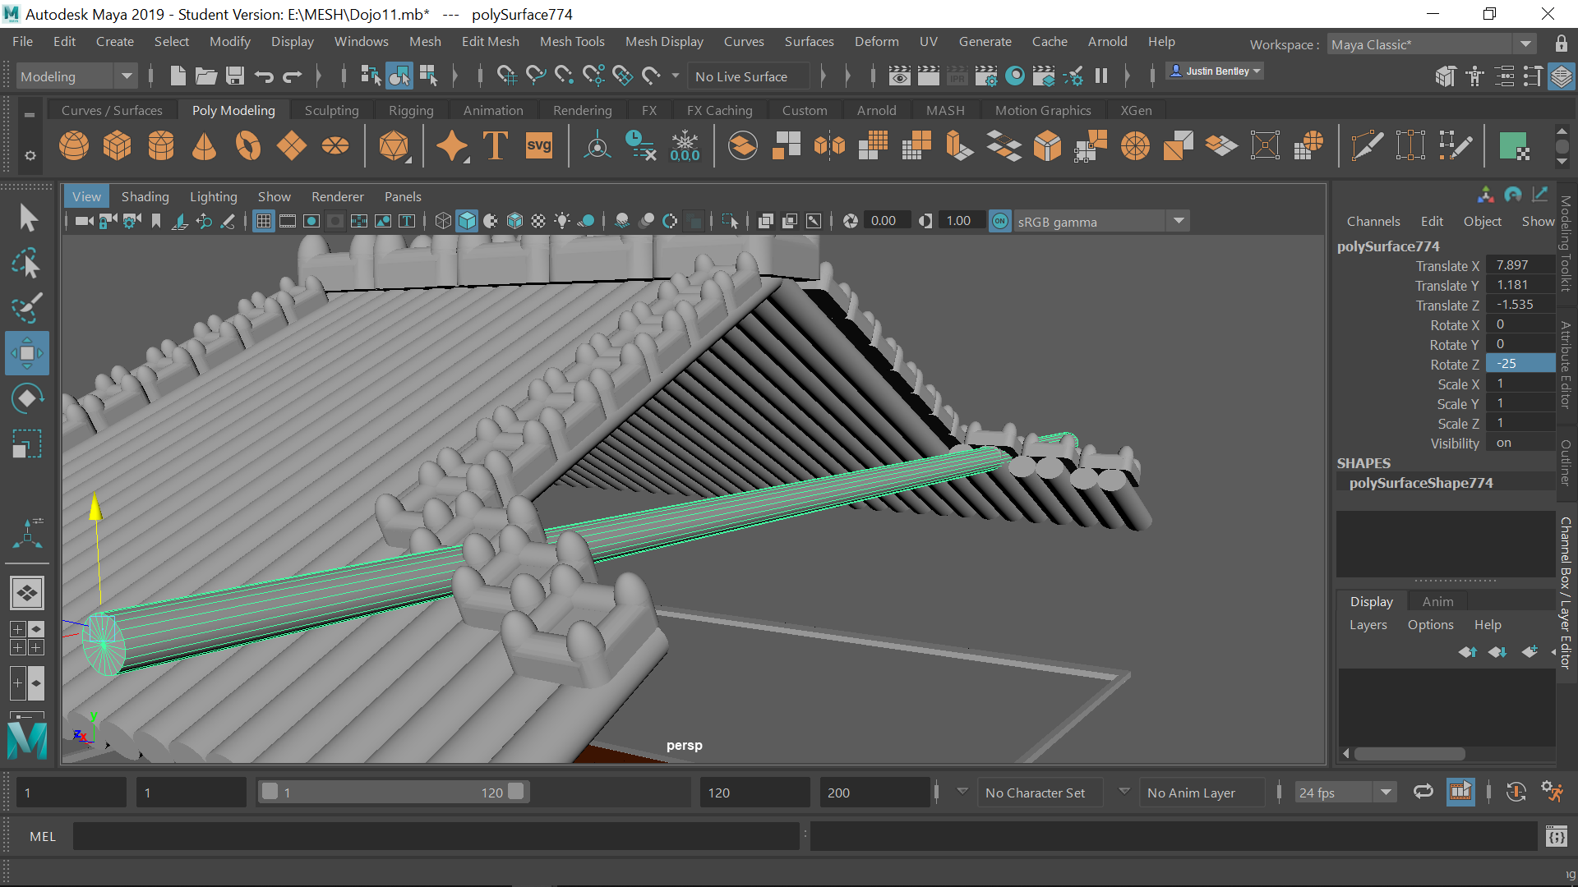Open the snap options dropdown arrow
The image size is (1578, 887).
(x=676, y=76)
